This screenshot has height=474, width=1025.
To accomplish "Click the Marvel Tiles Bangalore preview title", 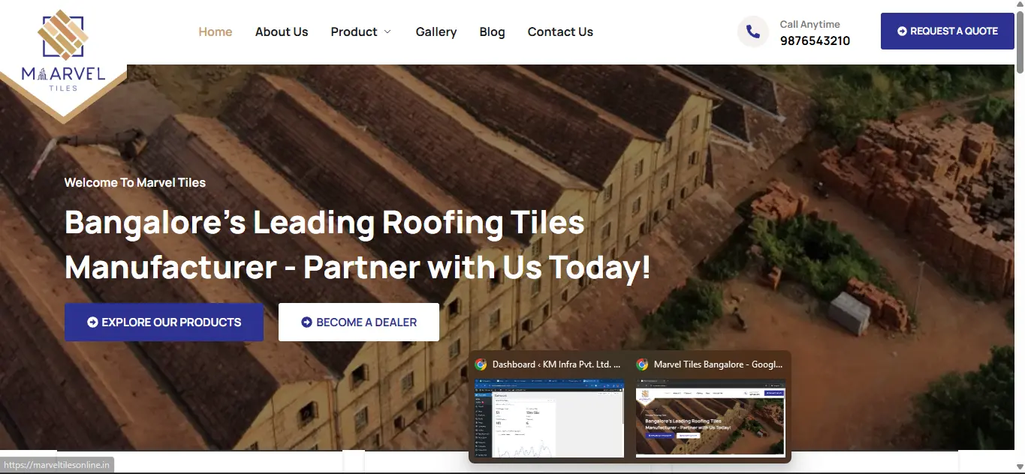I will pyautogui.click(x=718, y=364).
